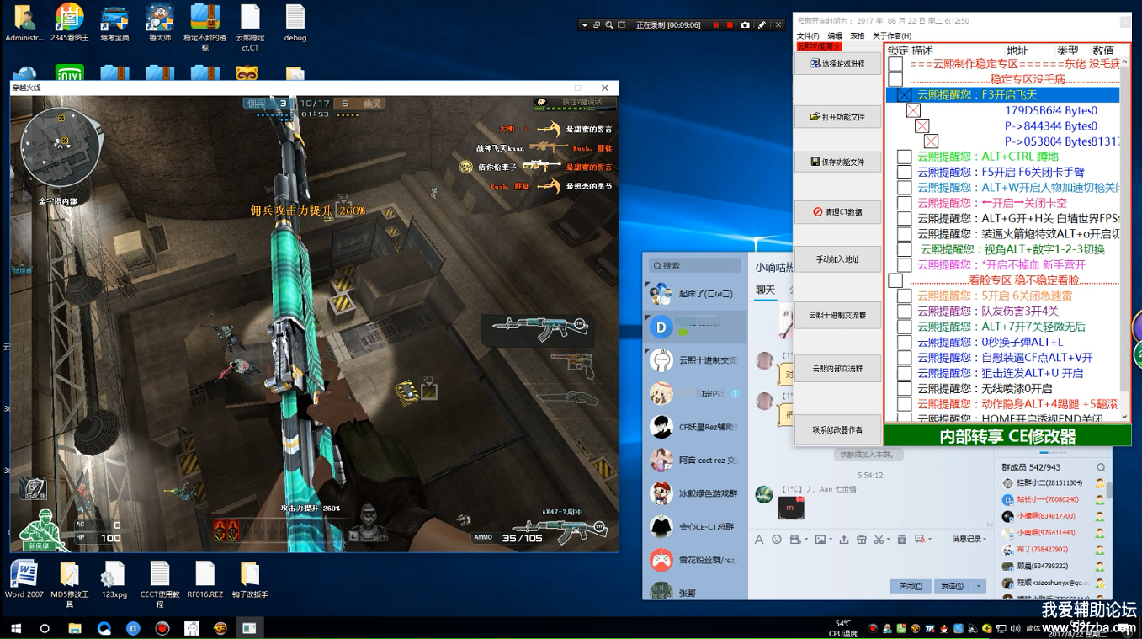Click the recorder stop icon
Viewport: 1142px width, 639px height.
[730, 25]
